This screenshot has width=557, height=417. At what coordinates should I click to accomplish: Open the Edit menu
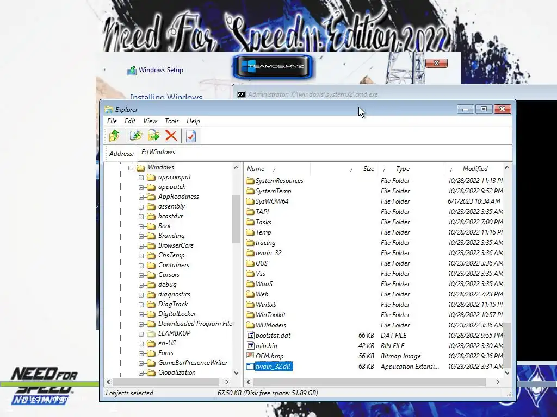click(129, 121)
